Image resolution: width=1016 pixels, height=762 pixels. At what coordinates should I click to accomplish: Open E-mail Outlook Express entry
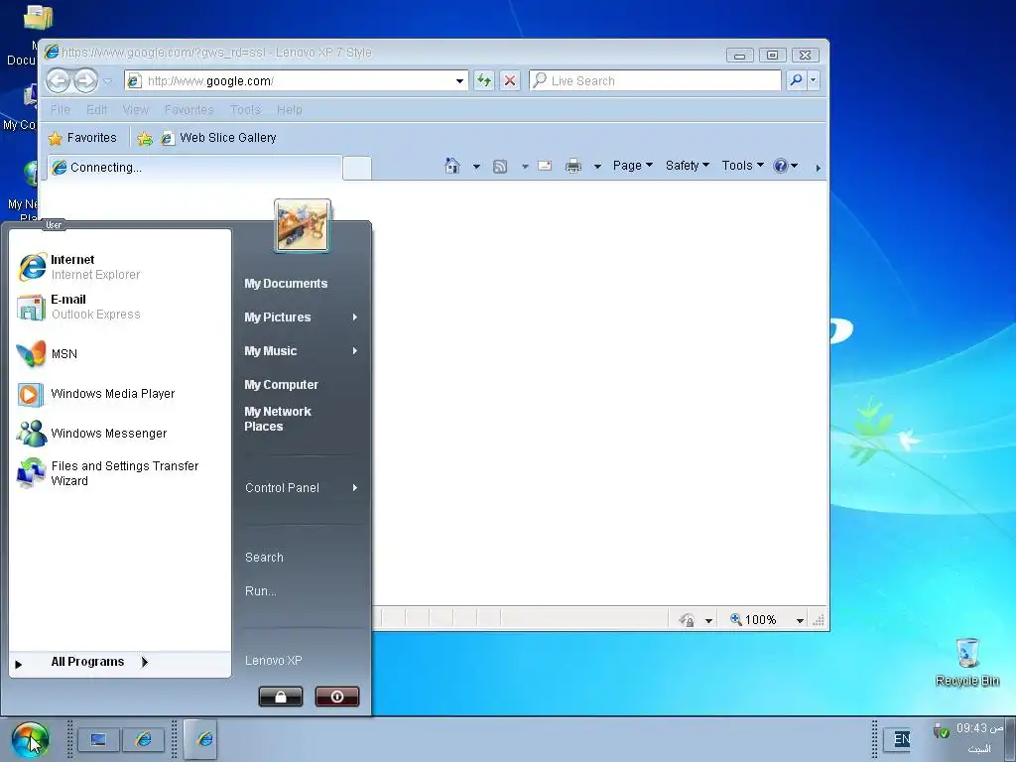[120, 307]
